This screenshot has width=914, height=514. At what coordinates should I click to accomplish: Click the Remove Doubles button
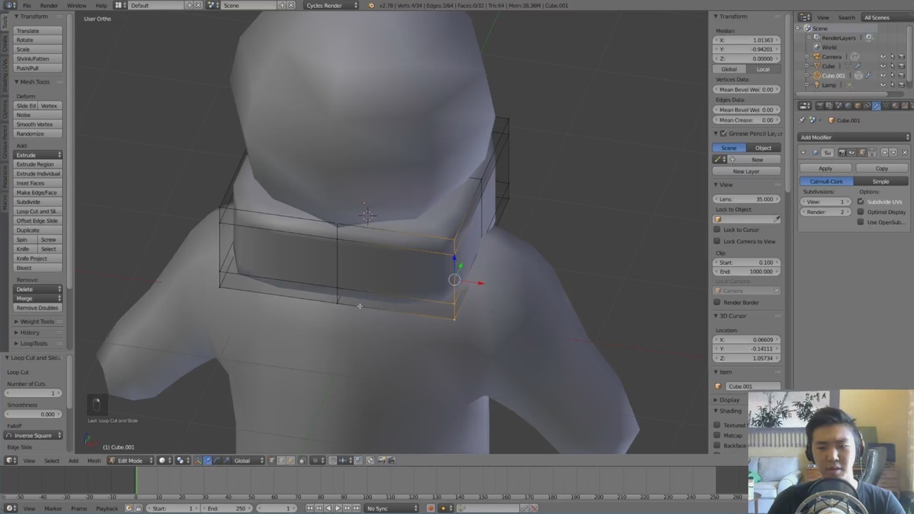point(37,308)
